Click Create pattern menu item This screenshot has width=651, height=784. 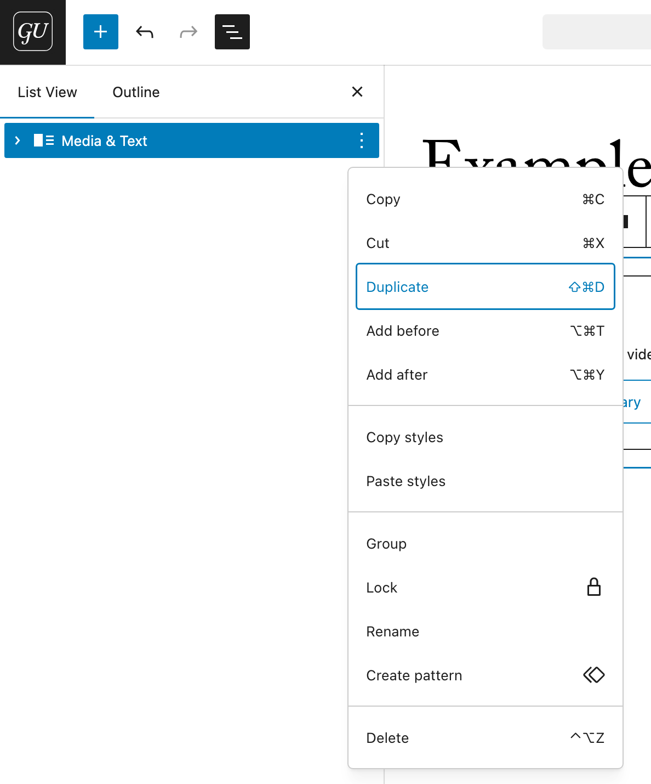486,675
